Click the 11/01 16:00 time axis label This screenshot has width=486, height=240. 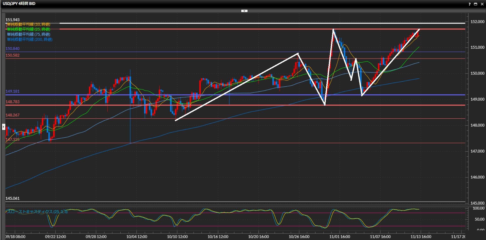pos(340,237)
